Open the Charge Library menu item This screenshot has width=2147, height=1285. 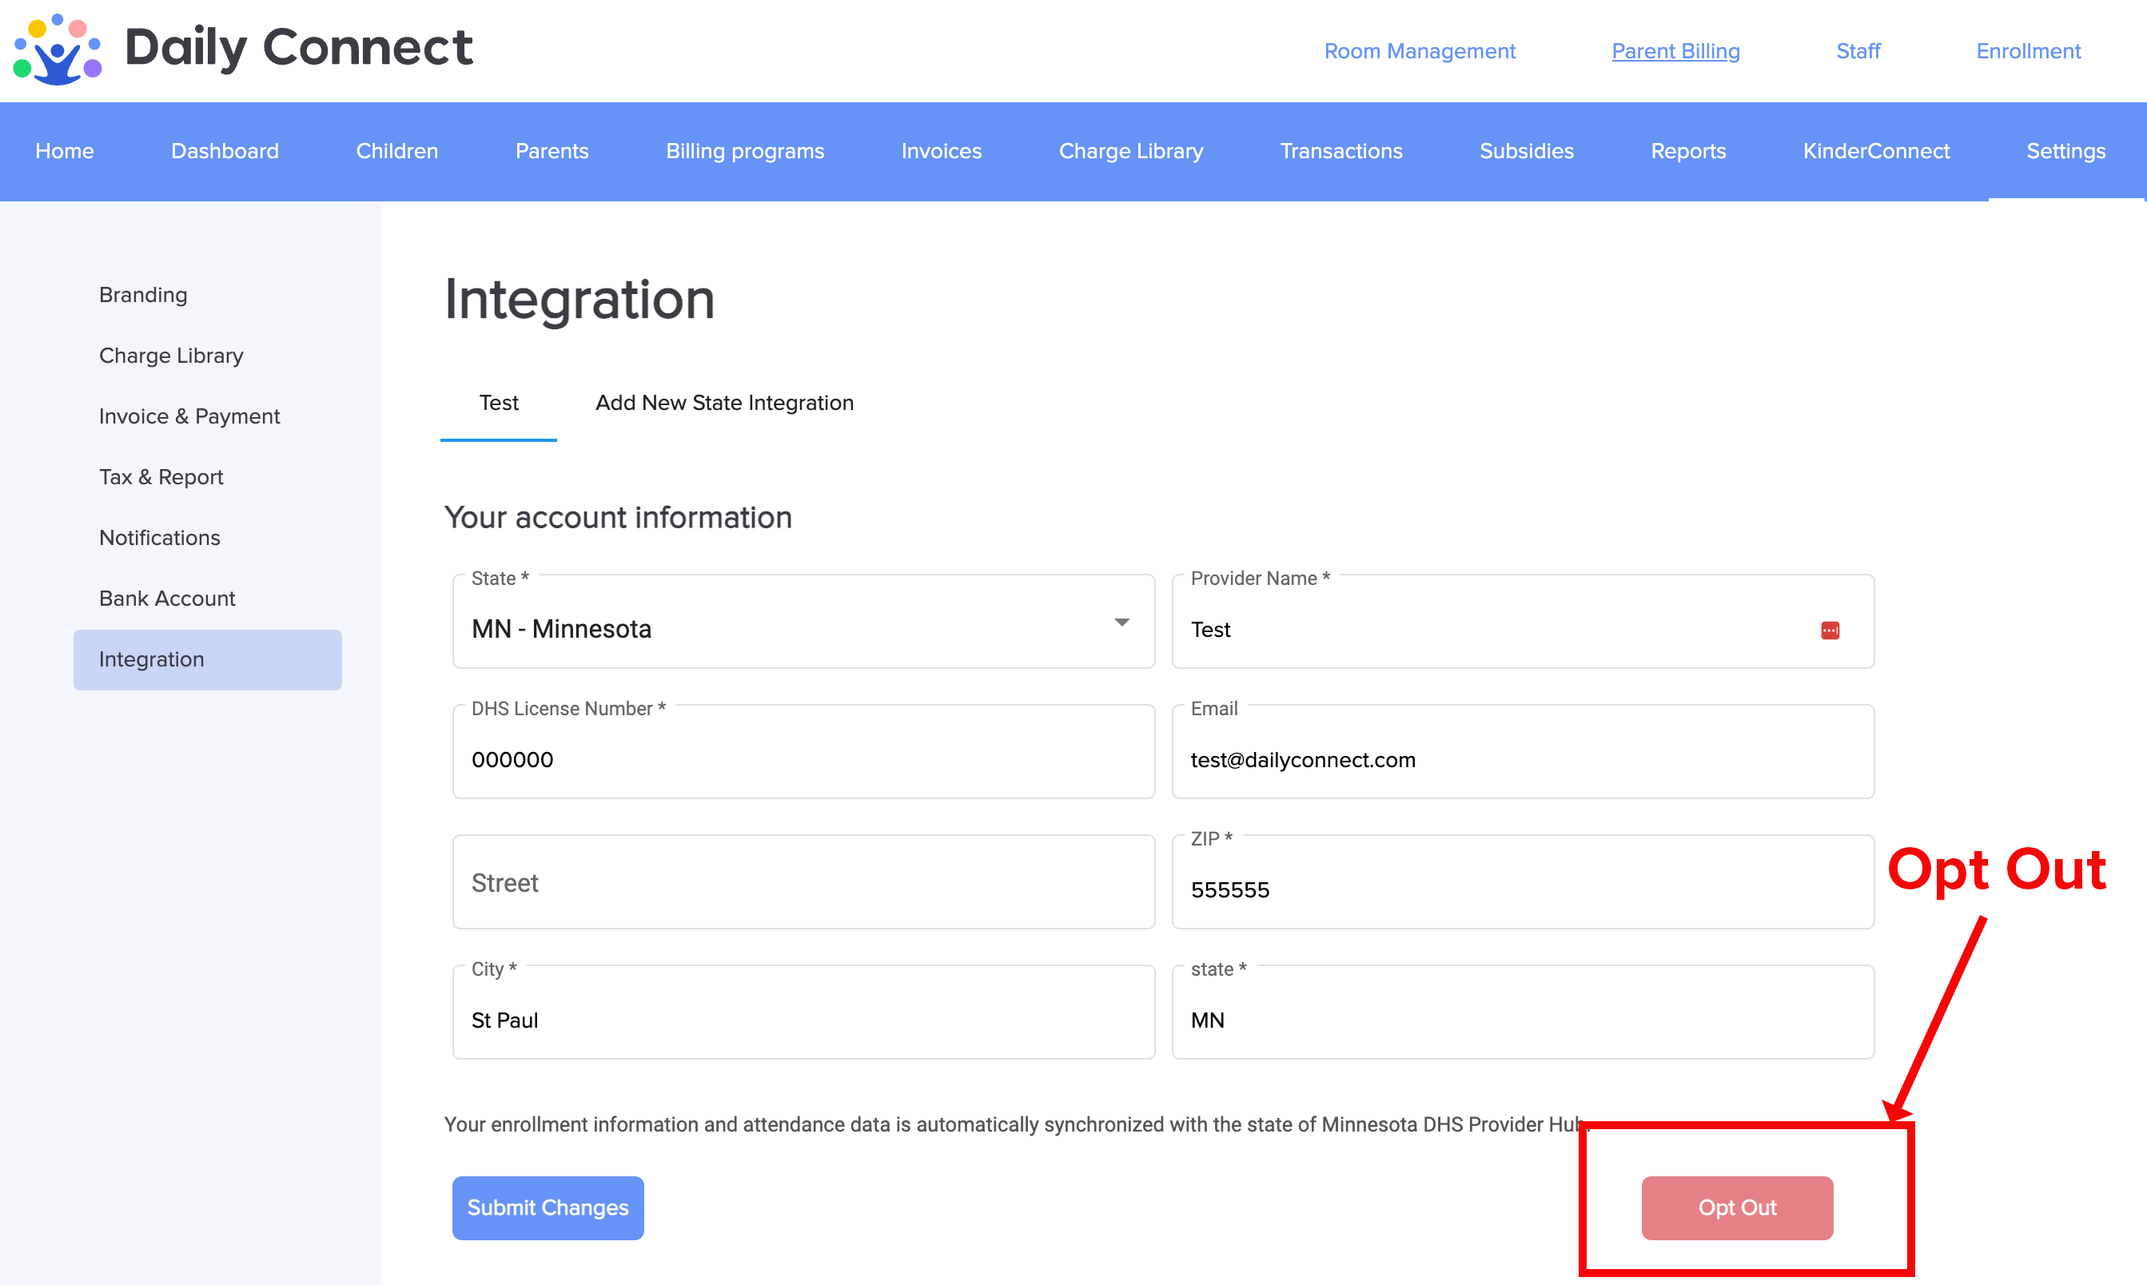[x=1130, y=152]
